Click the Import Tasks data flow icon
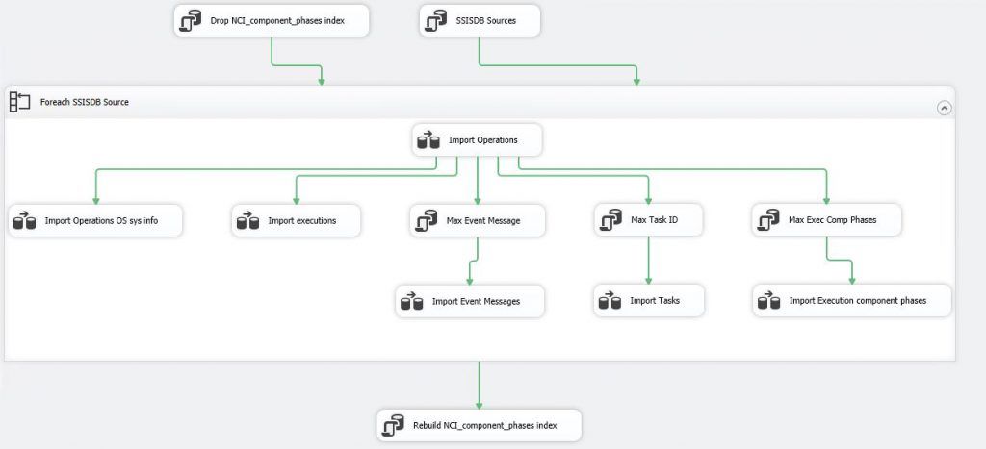Screen dimensions: 986x449 click(x=610, y=301)
